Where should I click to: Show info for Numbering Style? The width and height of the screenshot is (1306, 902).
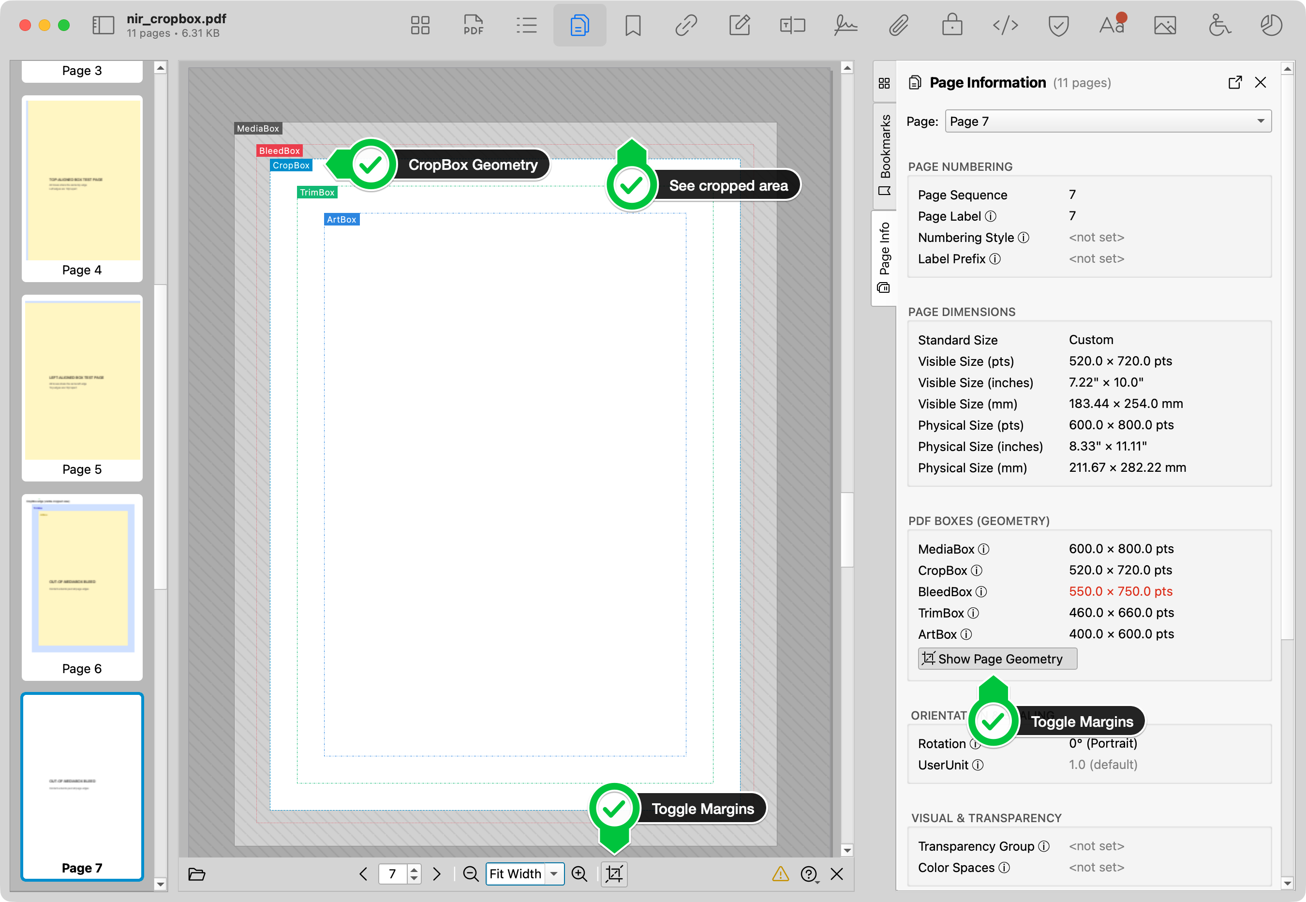click(1024, 238)
